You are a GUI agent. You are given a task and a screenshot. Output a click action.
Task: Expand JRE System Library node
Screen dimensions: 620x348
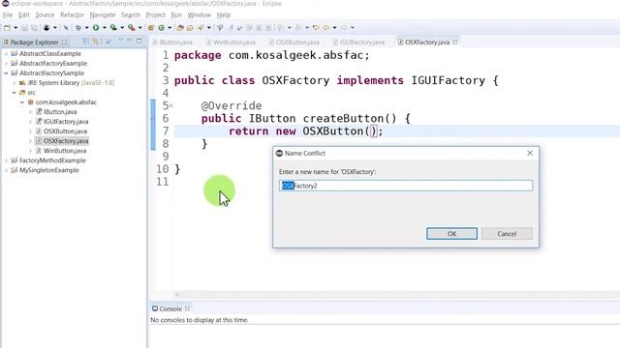(x=15, y=83)
